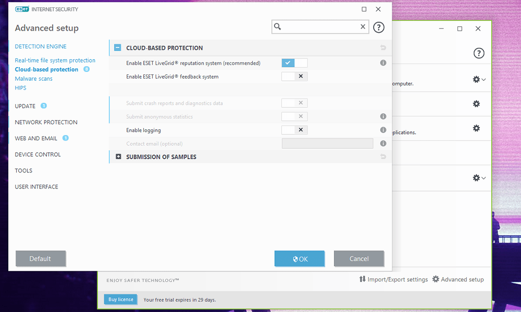Go to Device Control settings
This screenshot has width=521, height=312.
point(38,155)
